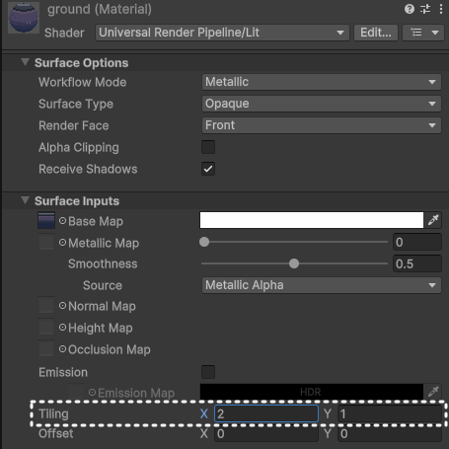Click the Workflow Mode label
The width and height of the screenshot is (449, 449).
83,82
